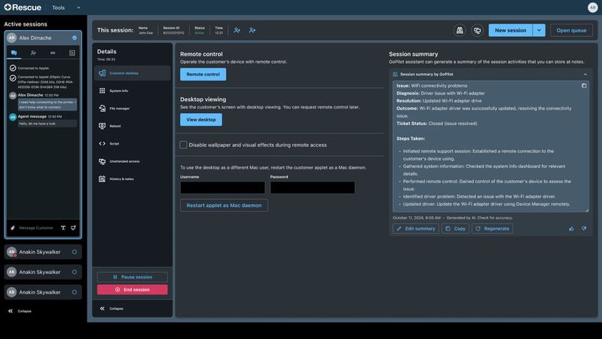Click the red End session button
Screen dimensions: 602x339
tap(132, 289)
